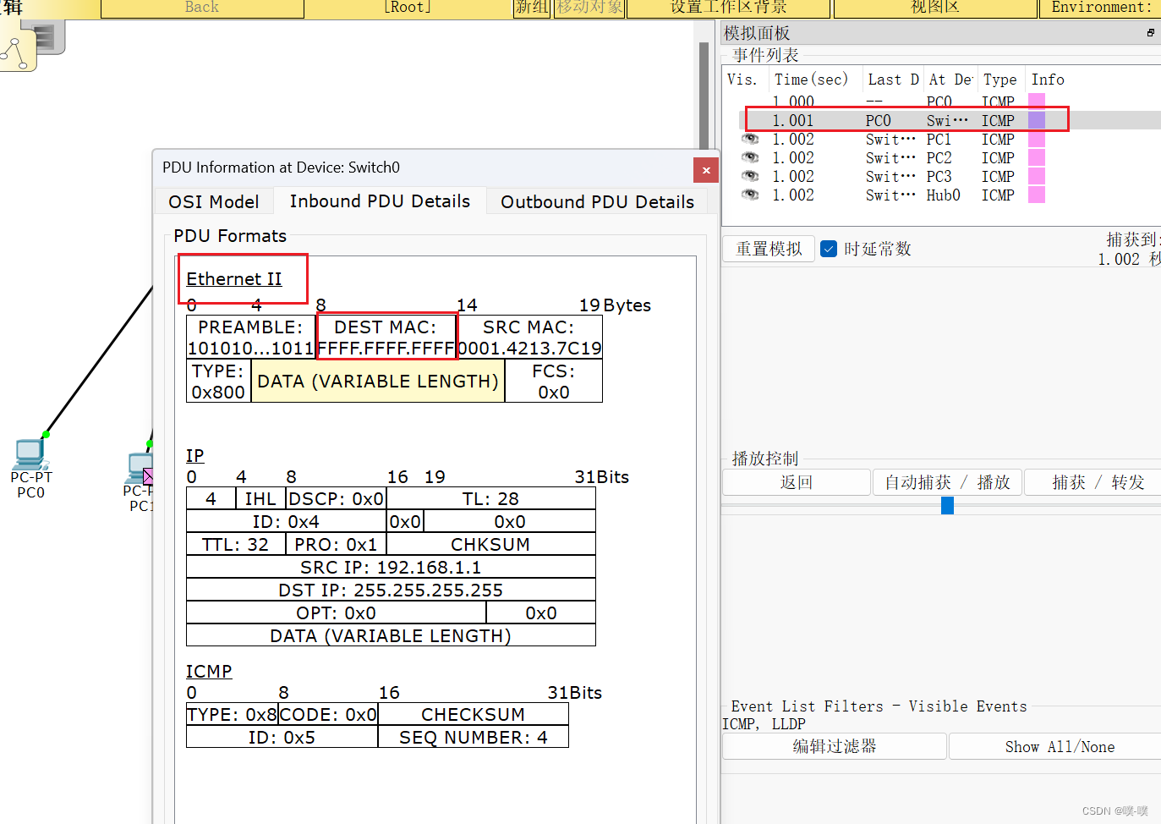Click the Last Device column header
The width and height of the screenshot is (1161, 824).
(x=893, y=79)
